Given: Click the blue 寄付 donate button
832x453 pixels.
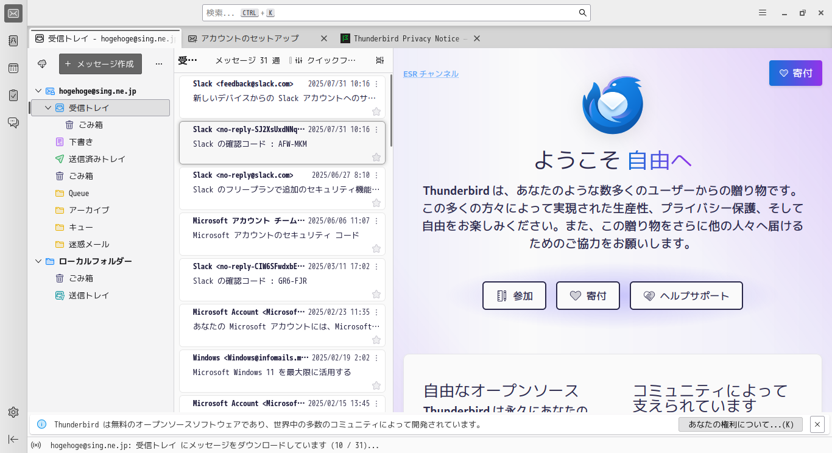Looking at the screenshot, I should click(x=795, y=73).
